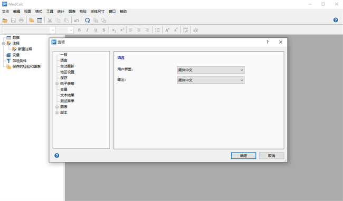Click the orange contents folder toolbar icon
The height and width of the screenshot is (201, 343).
coord(32,21)
